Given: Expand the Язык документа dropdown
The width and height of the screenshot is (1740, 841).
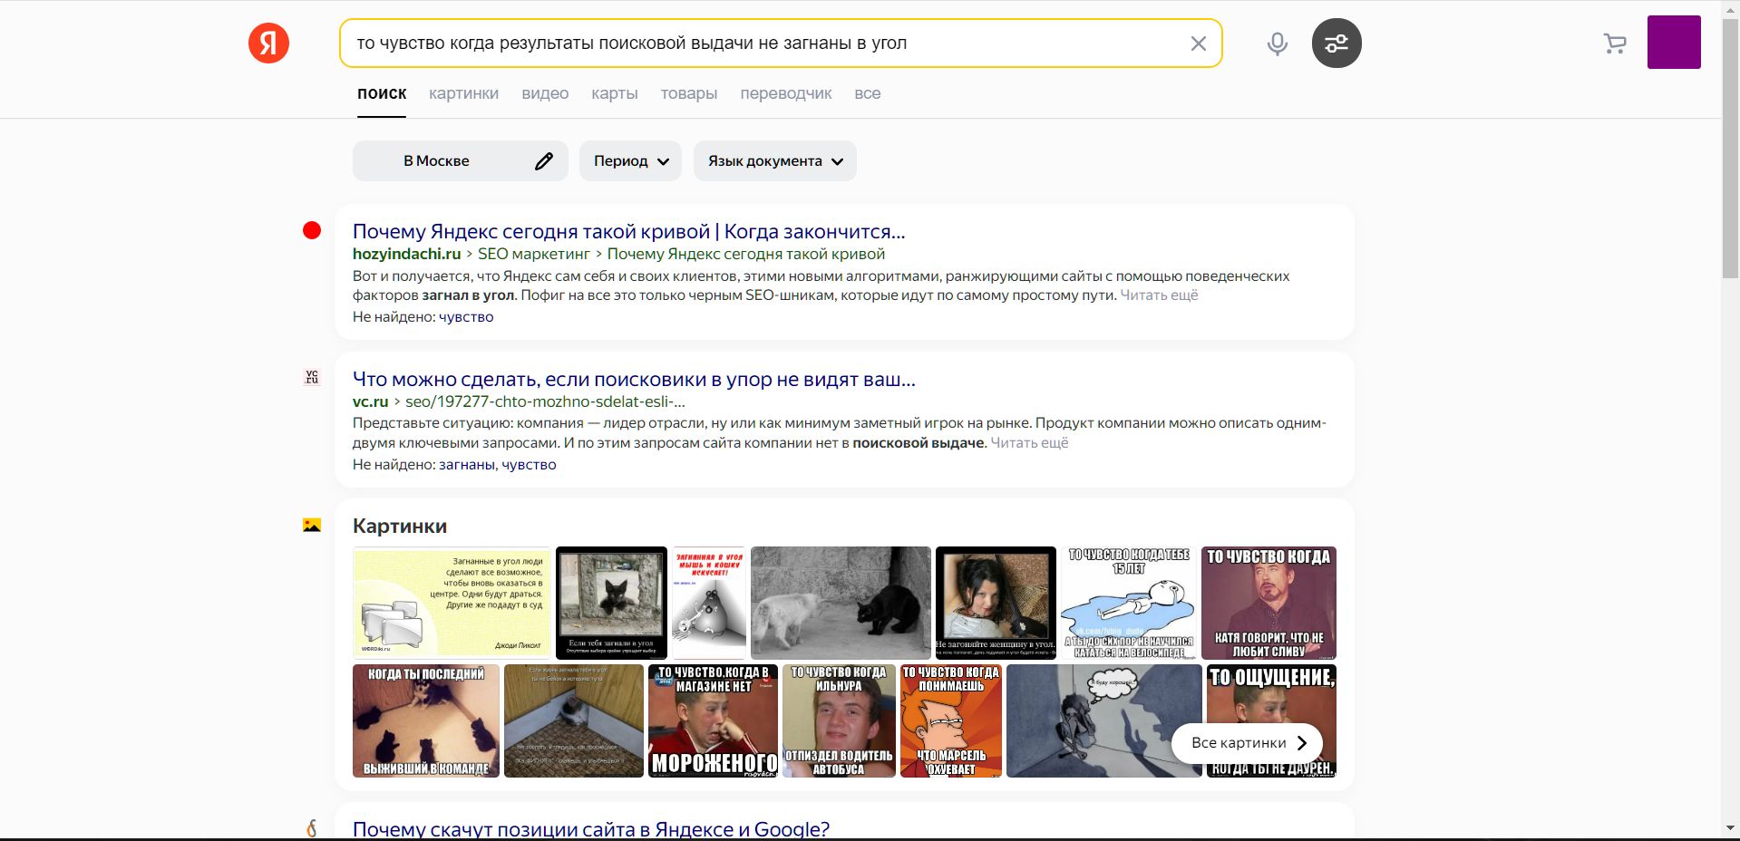Looking at the screenshot, I should (775, 161).
